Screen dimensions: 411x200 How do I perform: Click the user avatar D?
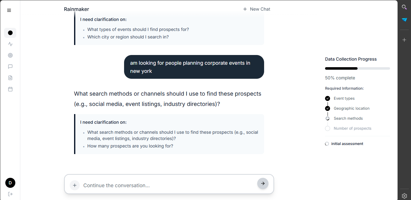[x=10, y=183]
